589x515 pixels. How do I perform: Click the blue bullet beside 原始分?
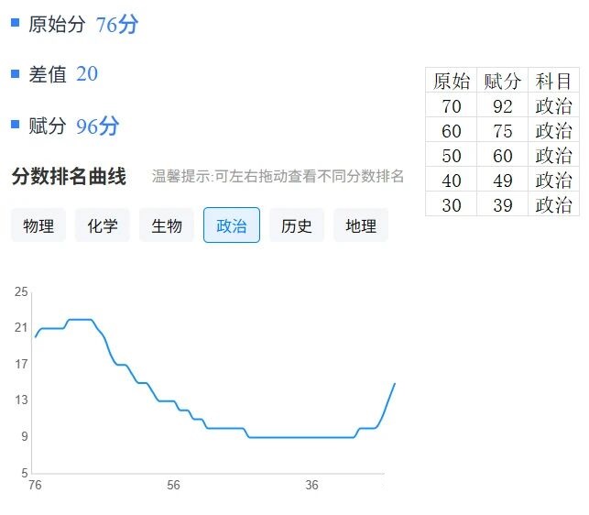pos(15,23)
